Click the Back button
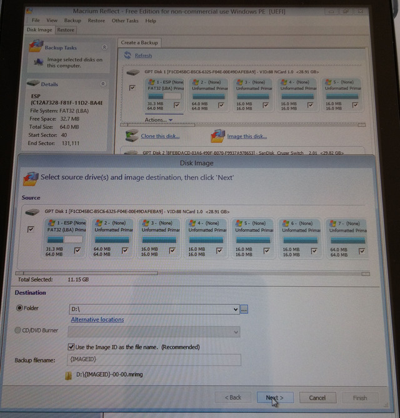 tap(232, 397)
